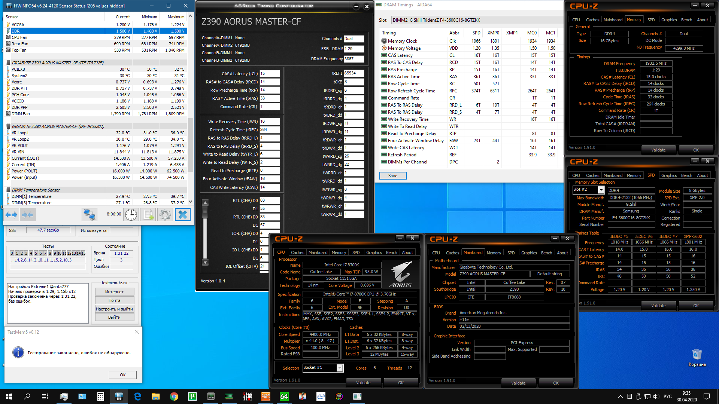Expand the Slot #2 memory slot dropdown

tap(601, 190)
